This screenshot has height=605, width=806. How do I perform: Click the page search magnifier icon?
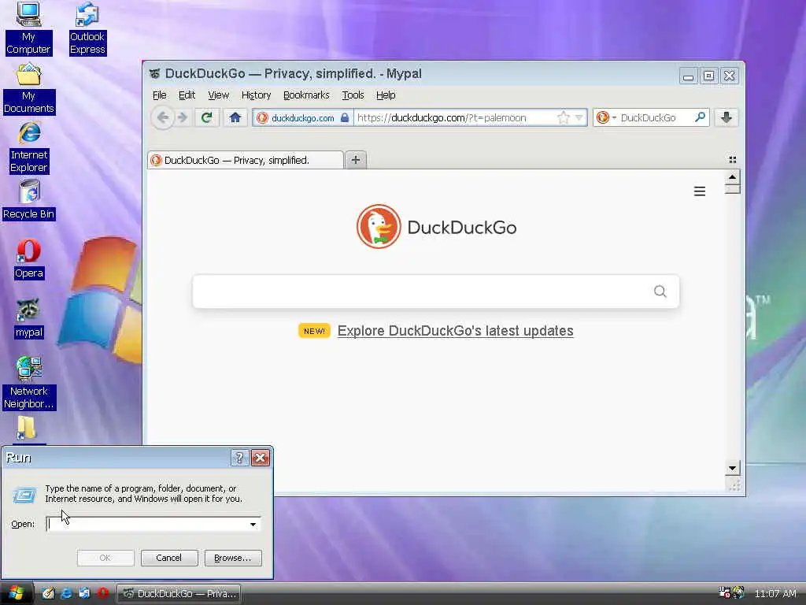[660, 291]
